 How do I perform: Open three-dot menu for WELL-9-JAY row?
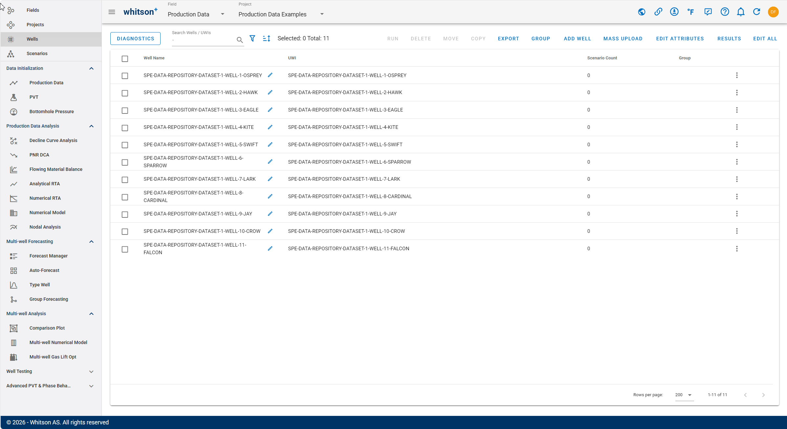point(737,214)
